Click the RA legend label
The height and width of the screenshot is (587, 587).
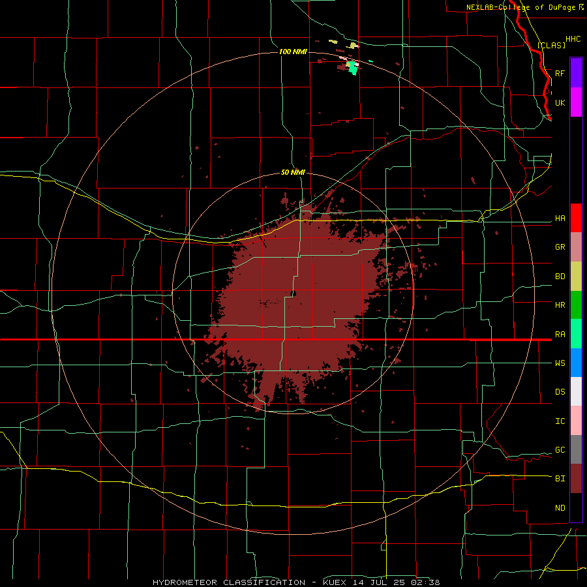point(560,335)
